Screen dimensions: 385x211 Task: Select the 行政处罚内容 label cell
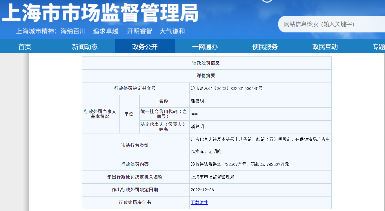tap(135, 164)
